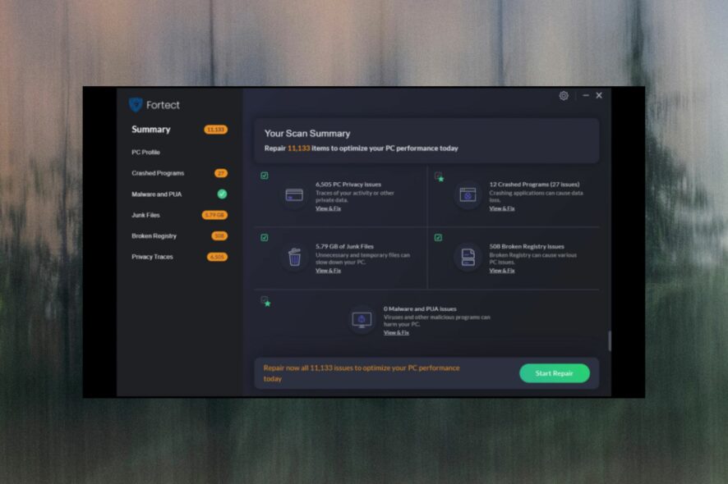
Task: Click '0 Malware and PUA Issues' title
Action: tap(420, 308)
